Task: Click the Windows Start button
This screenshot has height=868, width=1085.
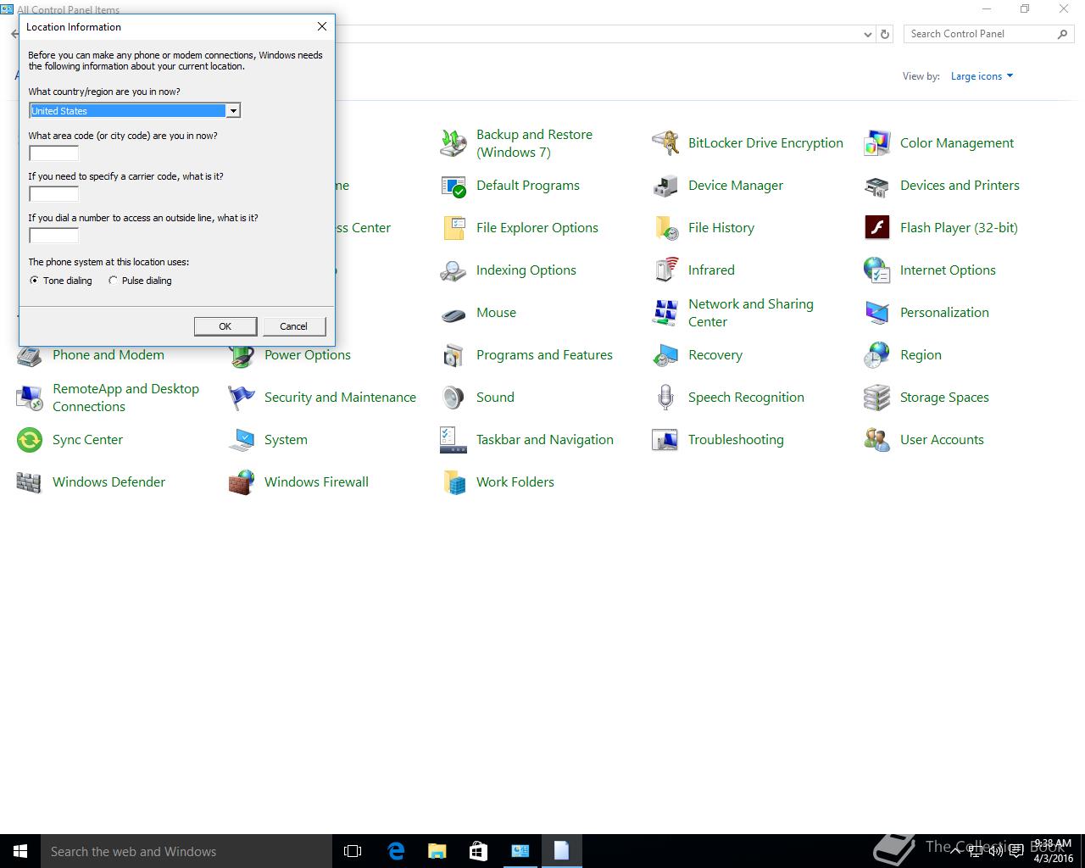Action: [20, 851]
